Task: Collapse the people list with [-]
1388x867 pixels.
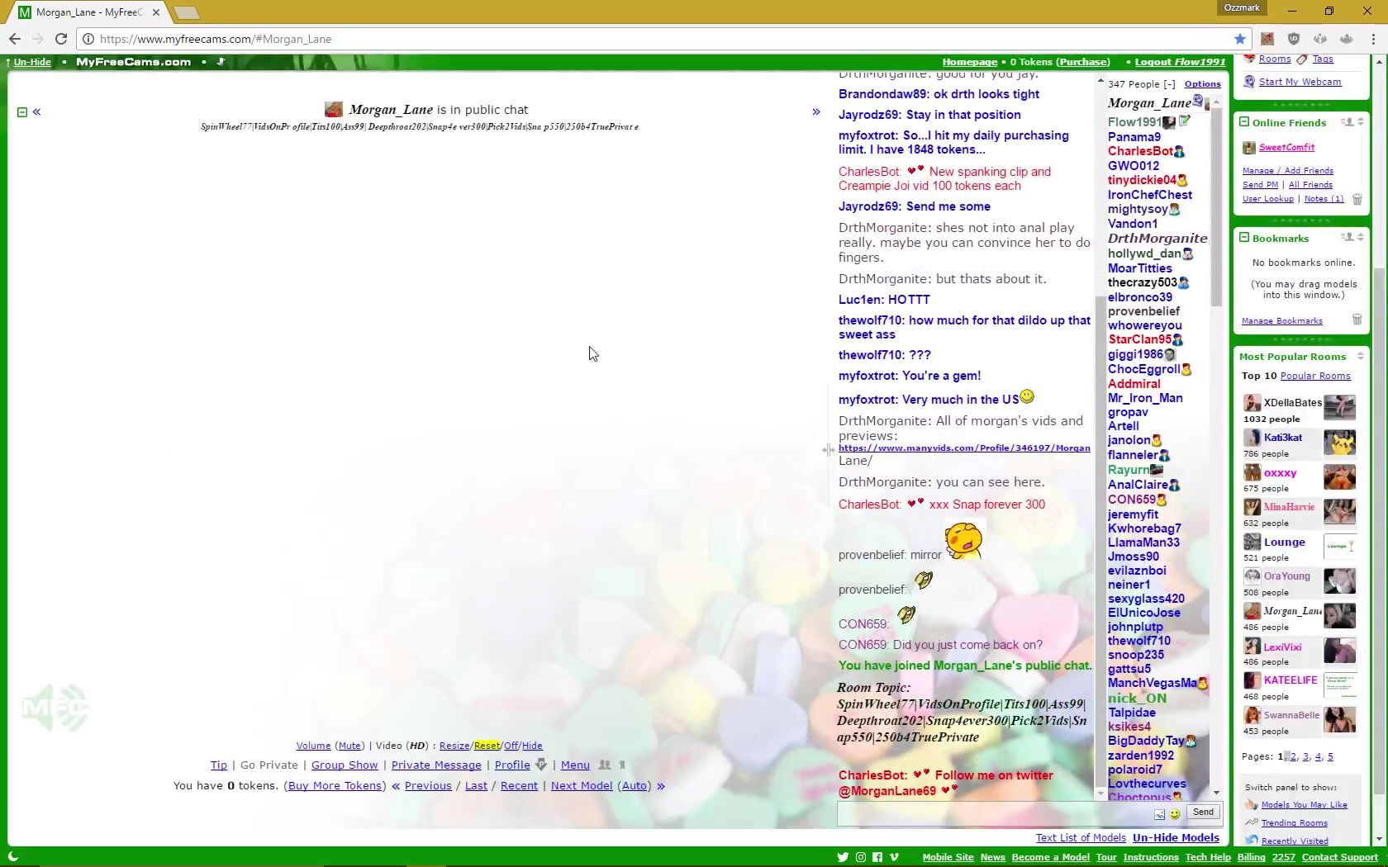Action: click(1169, 84)
